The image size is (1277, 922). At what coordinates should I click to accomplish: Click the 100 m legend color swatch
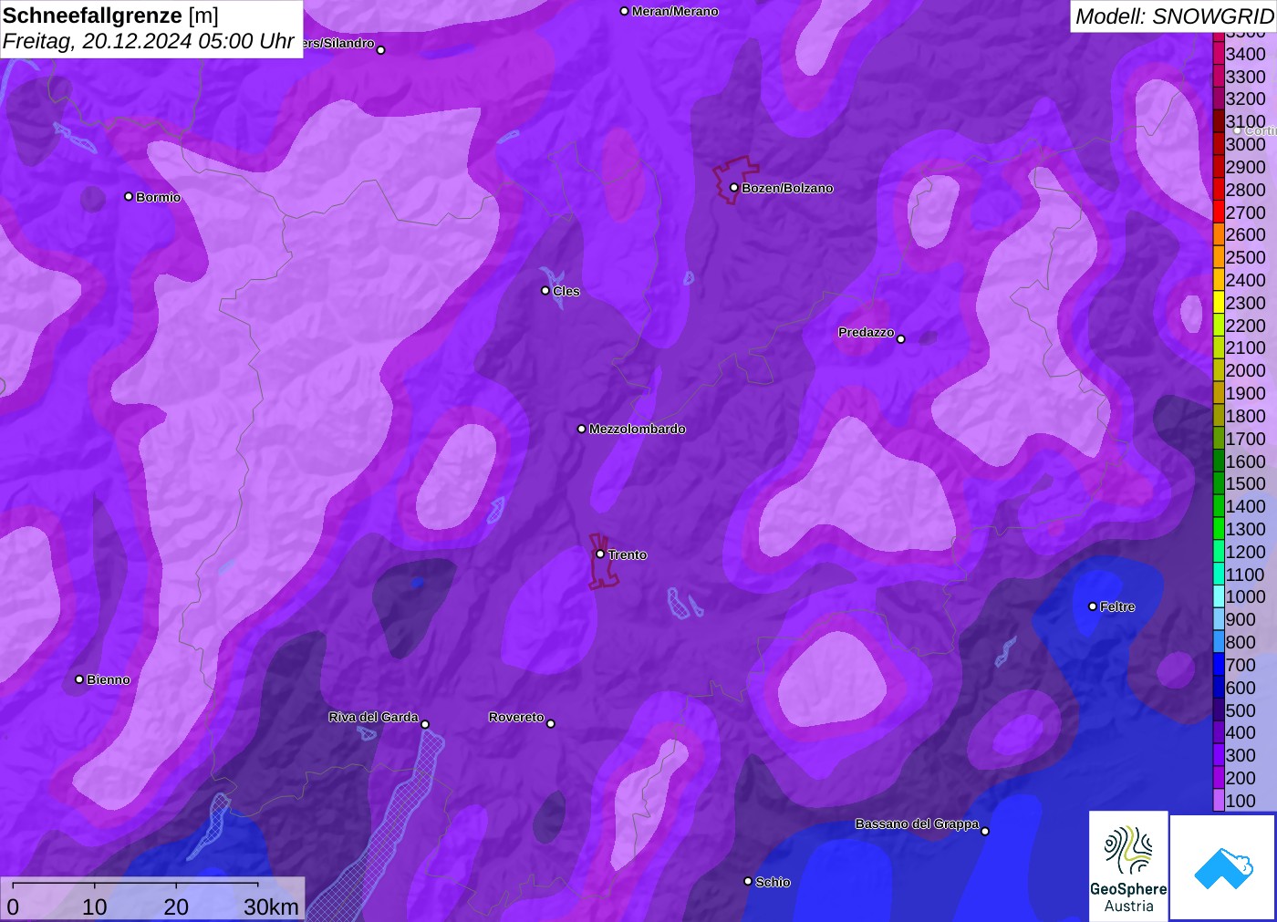pos(1218,801)
